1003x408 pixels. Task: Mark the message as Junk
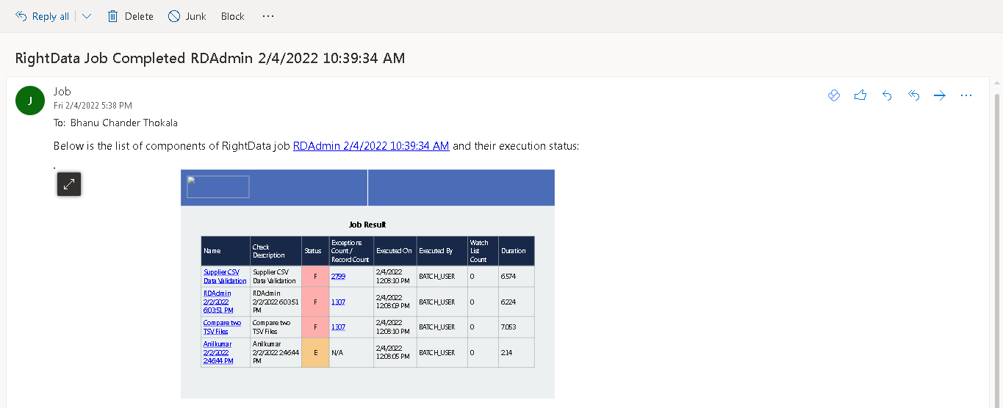(x=187, y=16)
